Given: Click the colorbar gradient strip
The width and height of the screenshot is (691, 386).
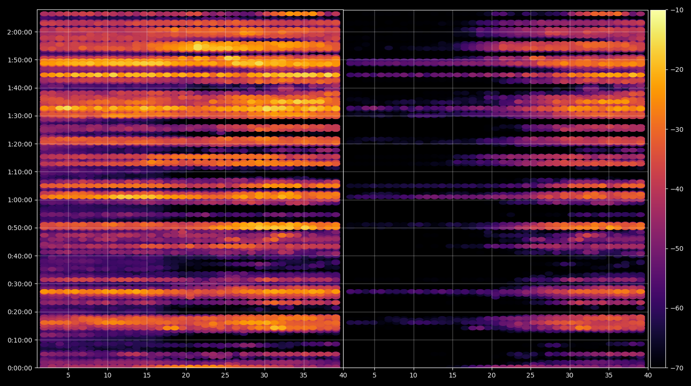Looking at the screenshot, I should pos(658,189).
